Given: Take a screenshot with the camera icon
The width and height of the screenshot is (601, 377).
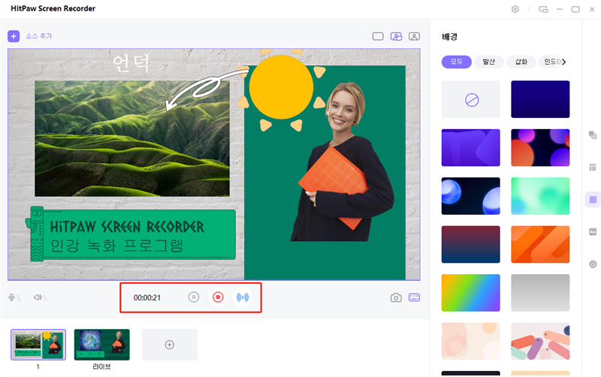Looking at the screenshot, I should 396,297.
